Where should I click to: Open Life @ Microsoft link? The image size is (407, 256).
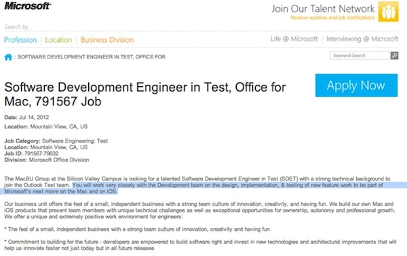(x=294, y=39)
